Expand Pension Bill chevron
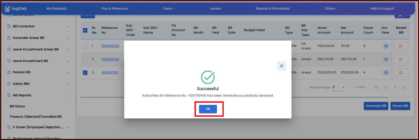This screenshot has width=419, height=140. tap(68, 73)
